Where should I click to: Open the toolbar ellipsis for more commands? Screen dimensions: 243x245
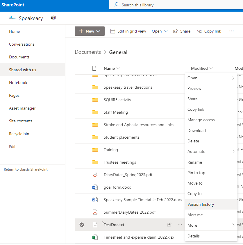click(x=231, y=31)
